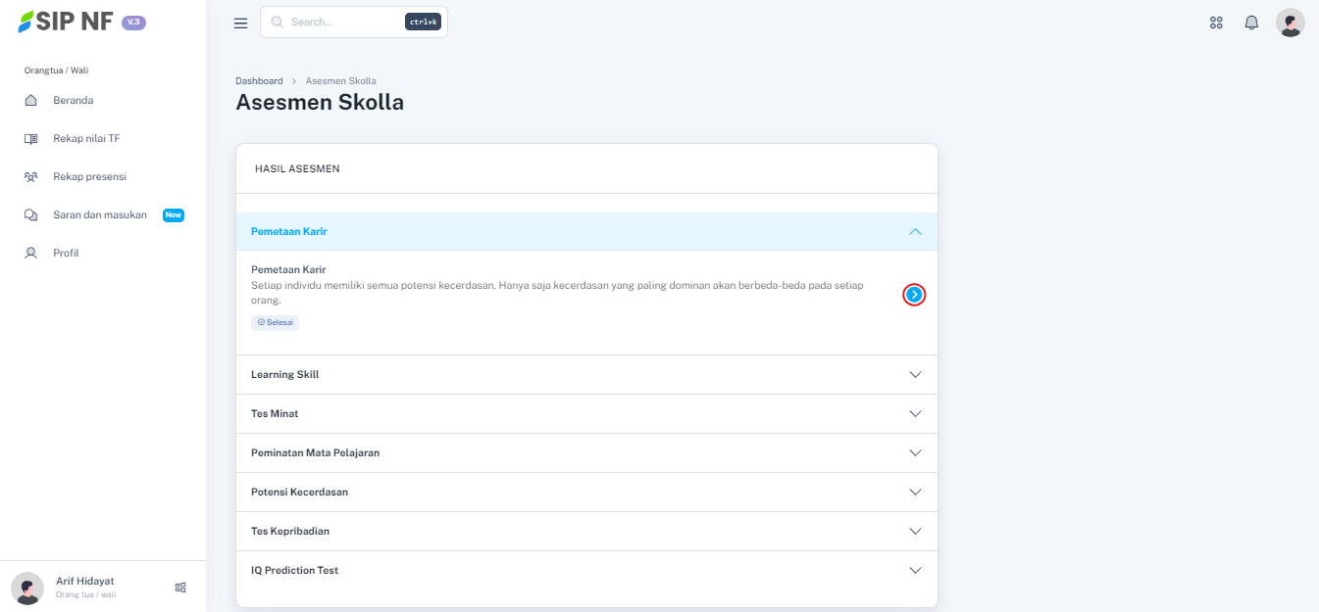Image resolution: width=1319 pixels, height=612 pixels.
Task: Click the blue arrow for Pemetaan Karir
Action: 914,295
